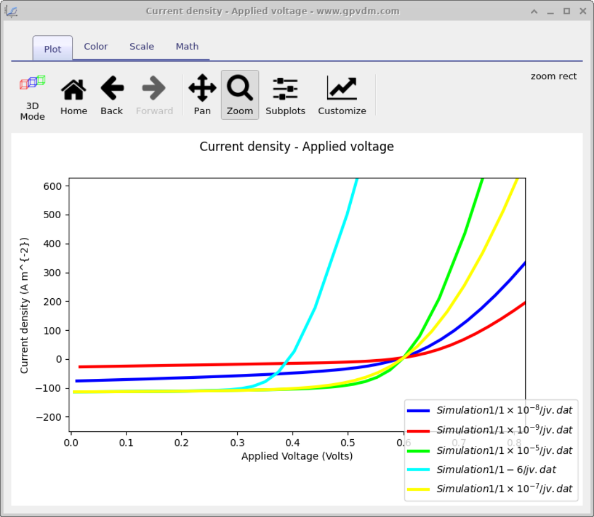Click the Forward navigation arrow
This screenshot has height=517, width=594.
pyautogui.click(x=154, y=95)
